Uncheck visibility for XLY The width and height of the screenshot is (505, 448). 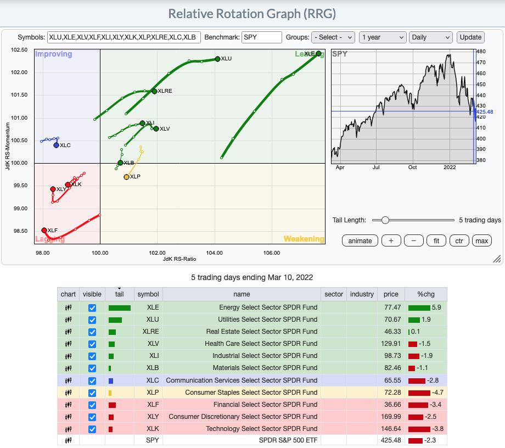[92, 417]
